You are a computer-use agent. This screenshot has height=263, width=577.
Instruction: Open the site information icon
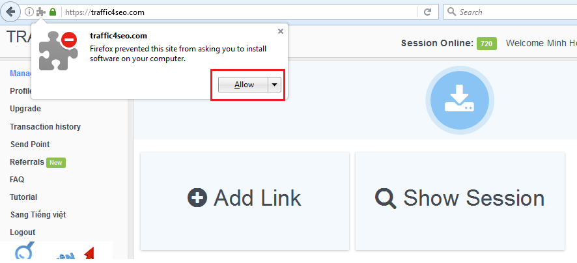29,12
